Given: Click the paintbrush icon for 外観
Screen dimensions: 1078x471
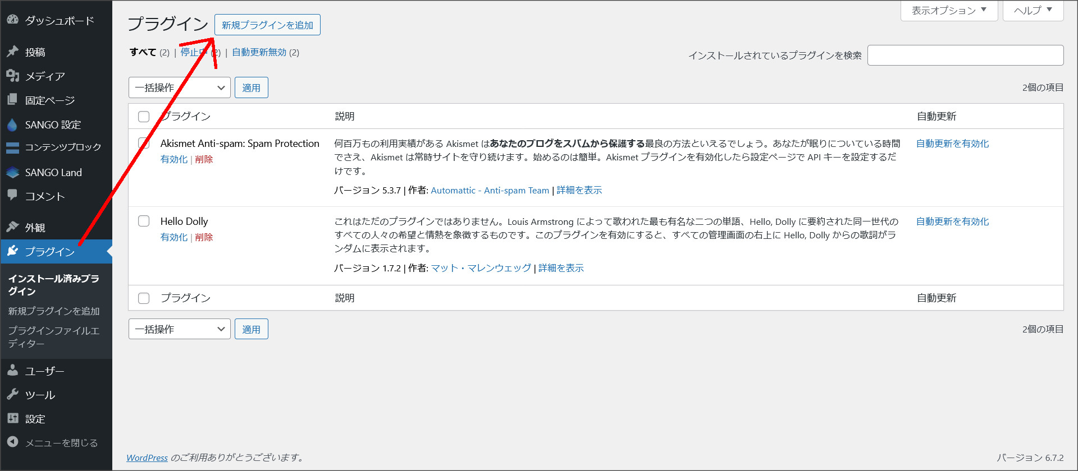Looking at the screenshot, I should pyautogui.click(x=12, y=227).
